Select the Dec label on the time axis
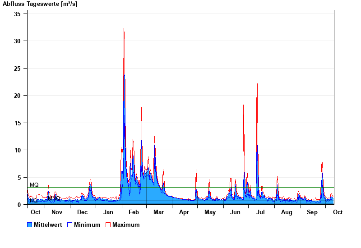361x248 pixels. [82, 212]
